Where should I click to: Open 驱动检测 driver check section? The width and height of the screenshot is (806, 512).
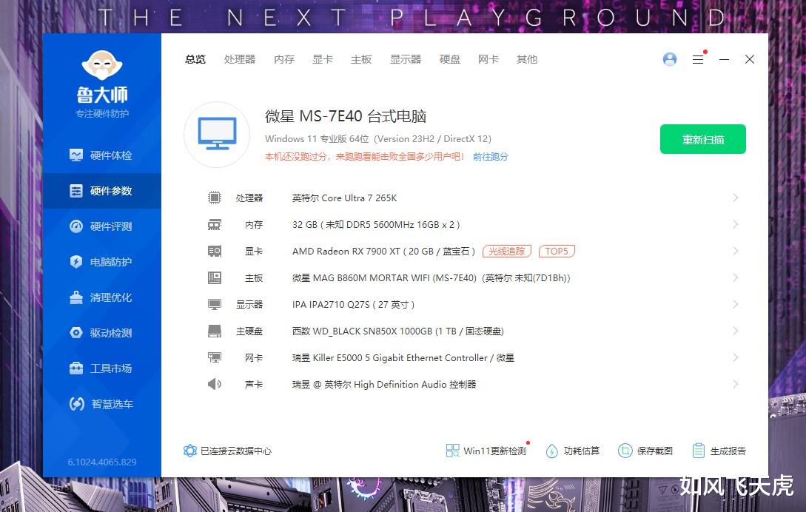(x=102, y=333)
